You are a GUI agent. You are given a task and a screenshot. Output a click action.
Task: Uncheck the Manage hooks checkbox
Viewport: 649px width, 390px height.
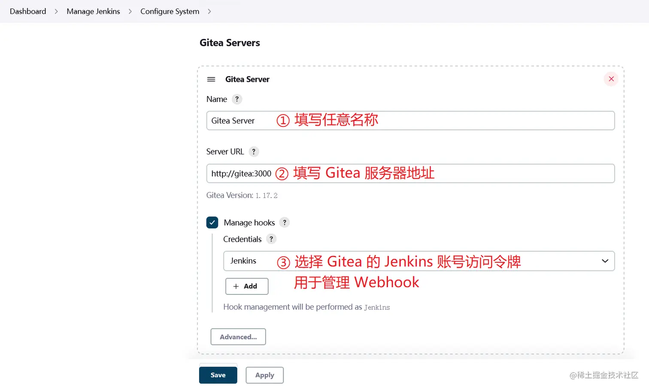pyautogui.click(x=212, y=222)
